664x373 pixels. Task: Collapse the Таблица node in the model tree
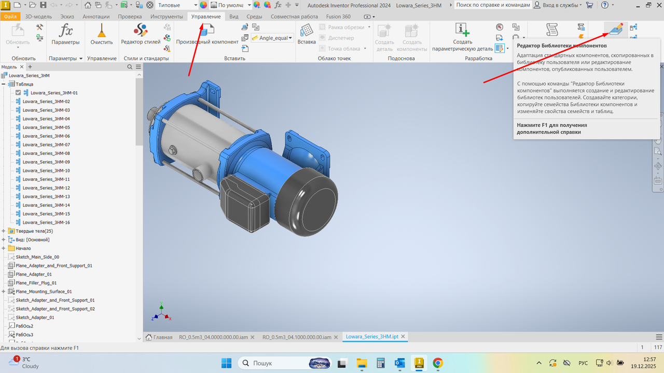click(x=4, y=84)
